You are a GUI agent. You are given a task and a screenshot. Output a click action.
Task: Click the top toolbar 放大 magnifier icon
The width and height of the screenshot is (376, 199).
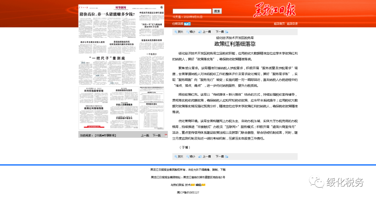pyautogui.click(x=176, y=32)
